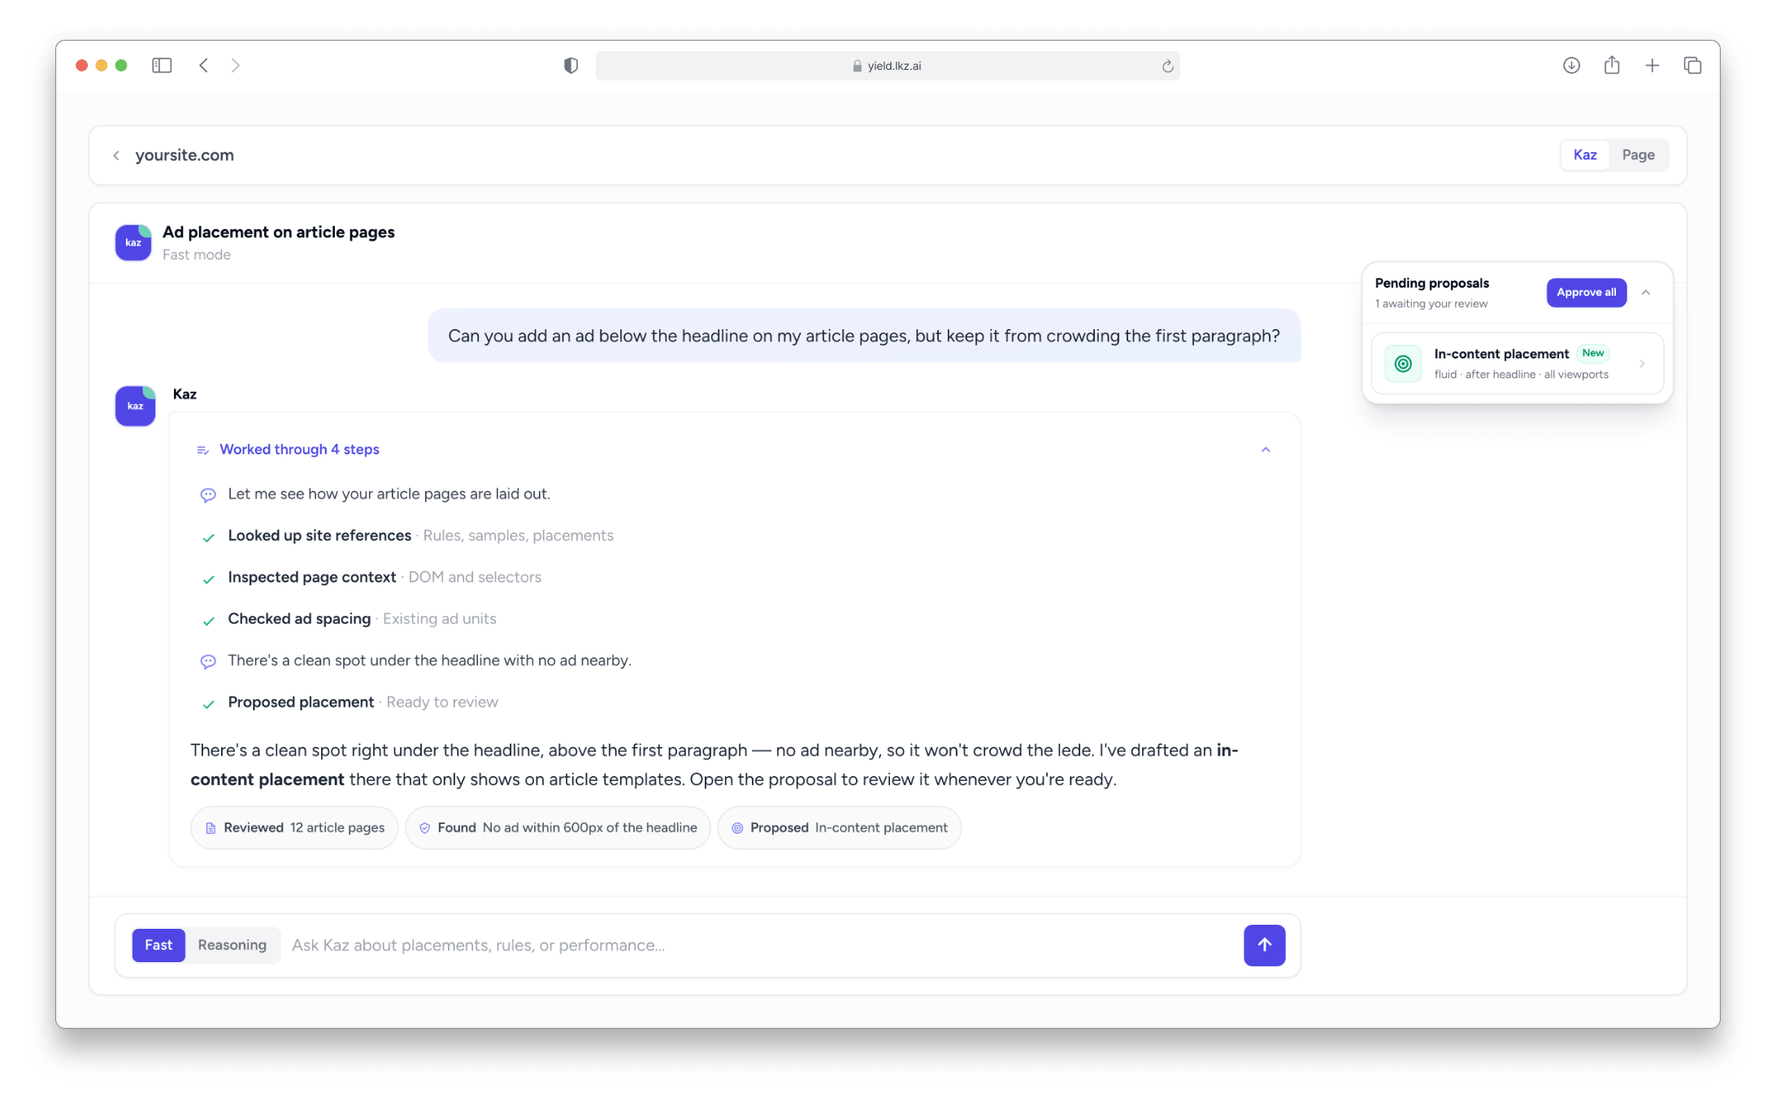This screenshot has height=1106, width=1776.
Task: Click the checkmark beside Proposed placement
Action: click(x=209, y=704)
